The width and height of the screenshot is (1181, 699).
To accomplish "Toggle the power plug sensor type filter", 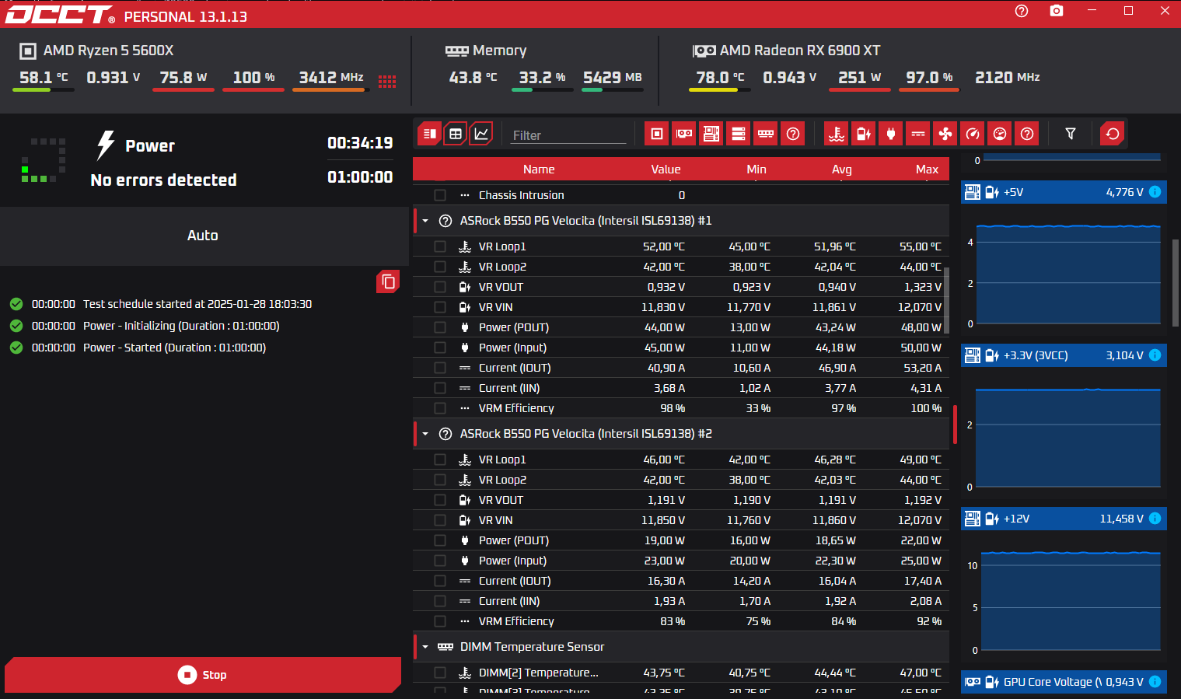I will coord(891,134).
